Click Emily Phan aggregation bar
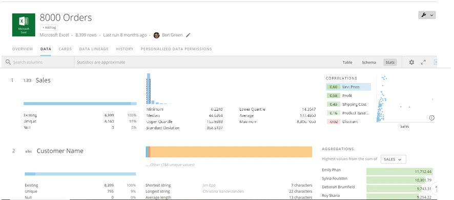 click(400, 172)
